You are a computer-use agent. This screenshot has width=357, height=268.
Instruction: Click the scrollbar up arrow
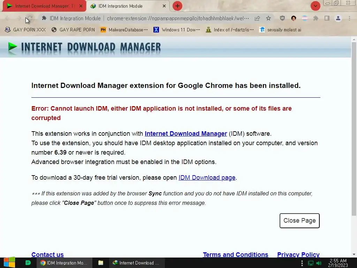click(354, 39)
